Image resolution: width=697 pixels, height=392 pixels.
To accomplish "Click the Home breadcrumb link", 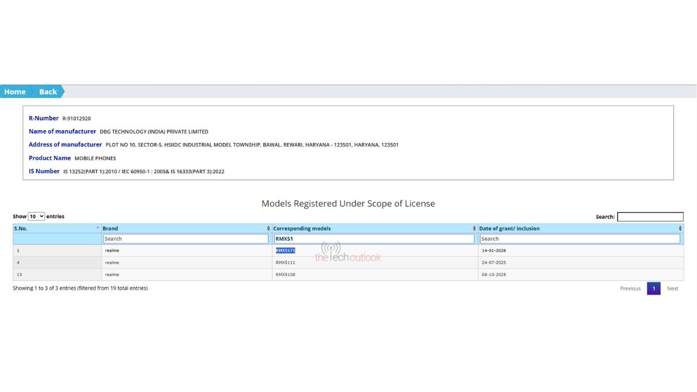I will (15, 92).
